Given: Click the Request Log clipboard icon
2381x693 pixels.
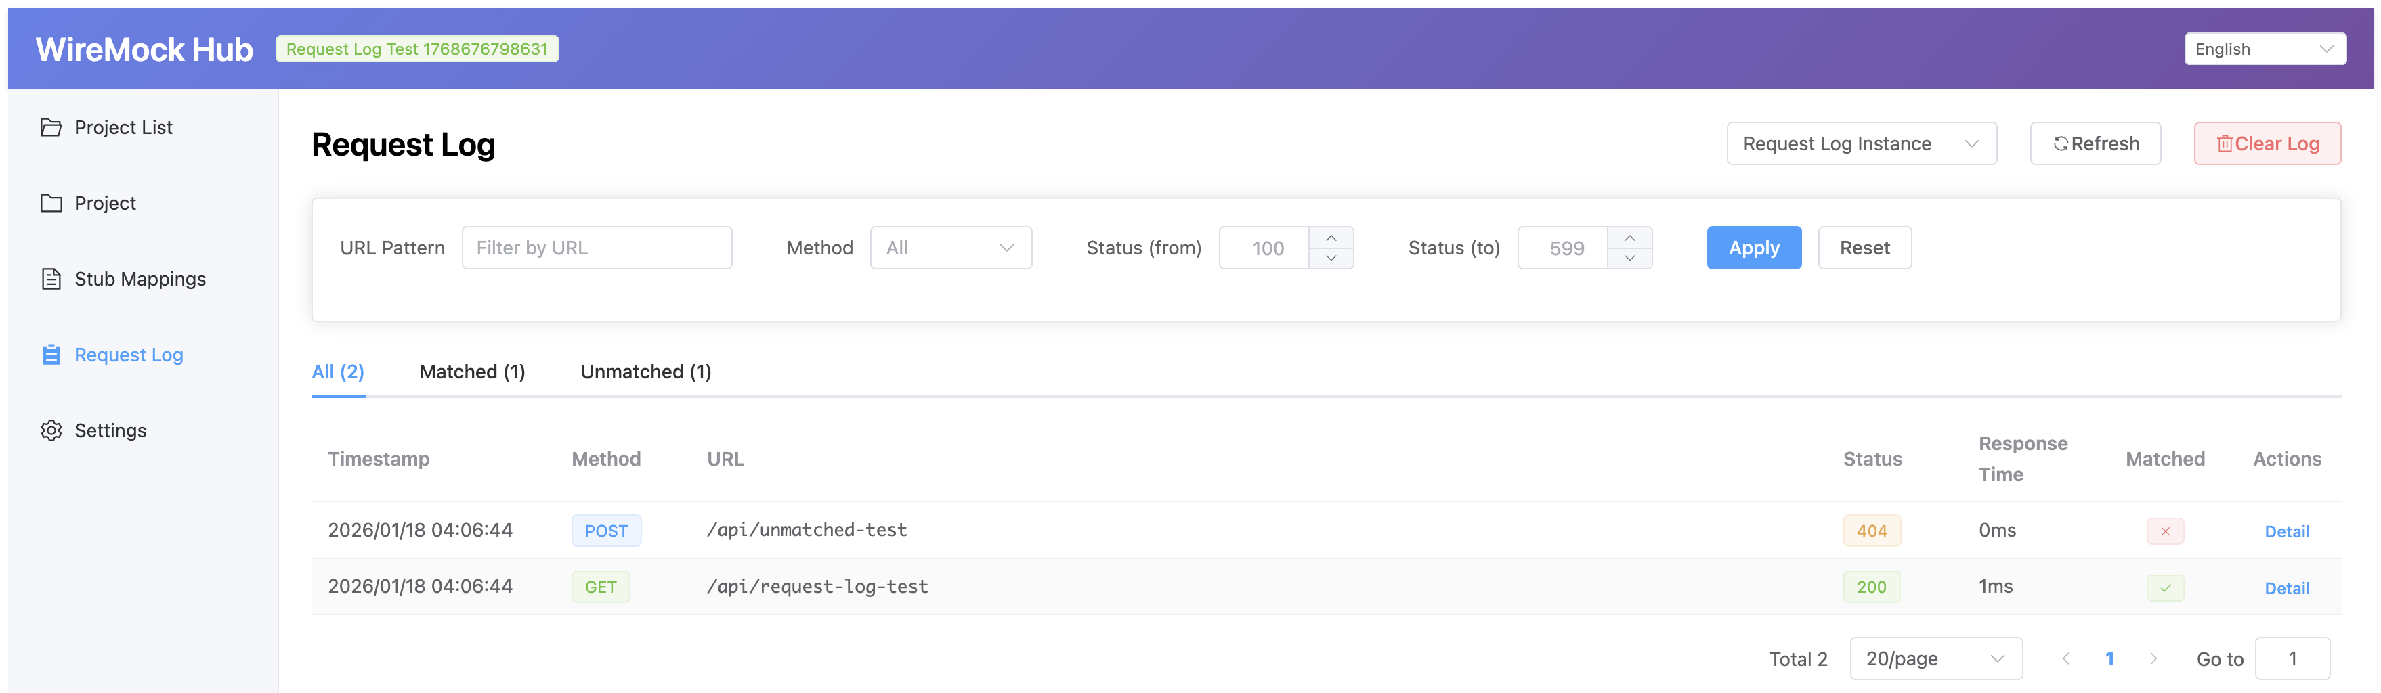Looking at the screenshot, I should point(51,354).
